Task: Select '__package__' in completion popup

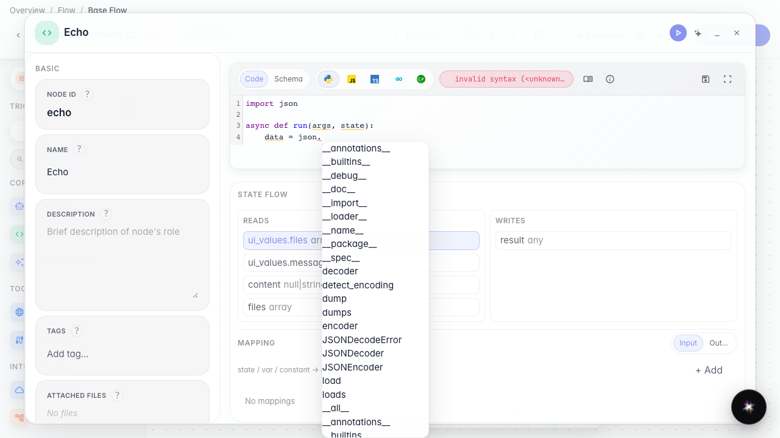Action: [375, 244]
